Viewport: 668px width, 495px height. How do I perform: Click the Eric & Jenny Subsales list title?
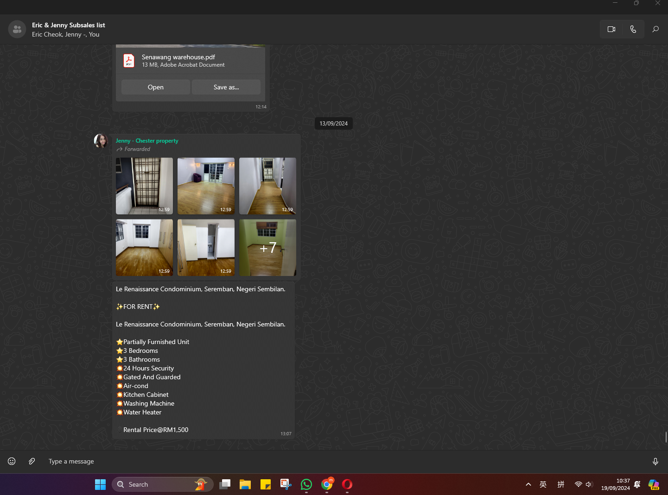69,25
